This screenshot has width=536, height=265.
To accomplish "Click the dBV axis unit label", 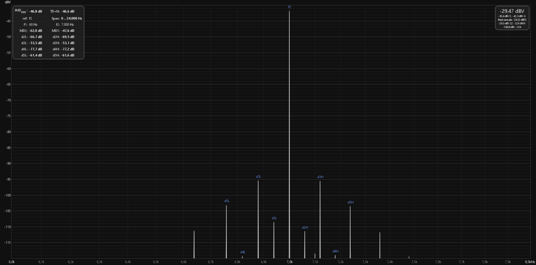I will pos(8,2).
